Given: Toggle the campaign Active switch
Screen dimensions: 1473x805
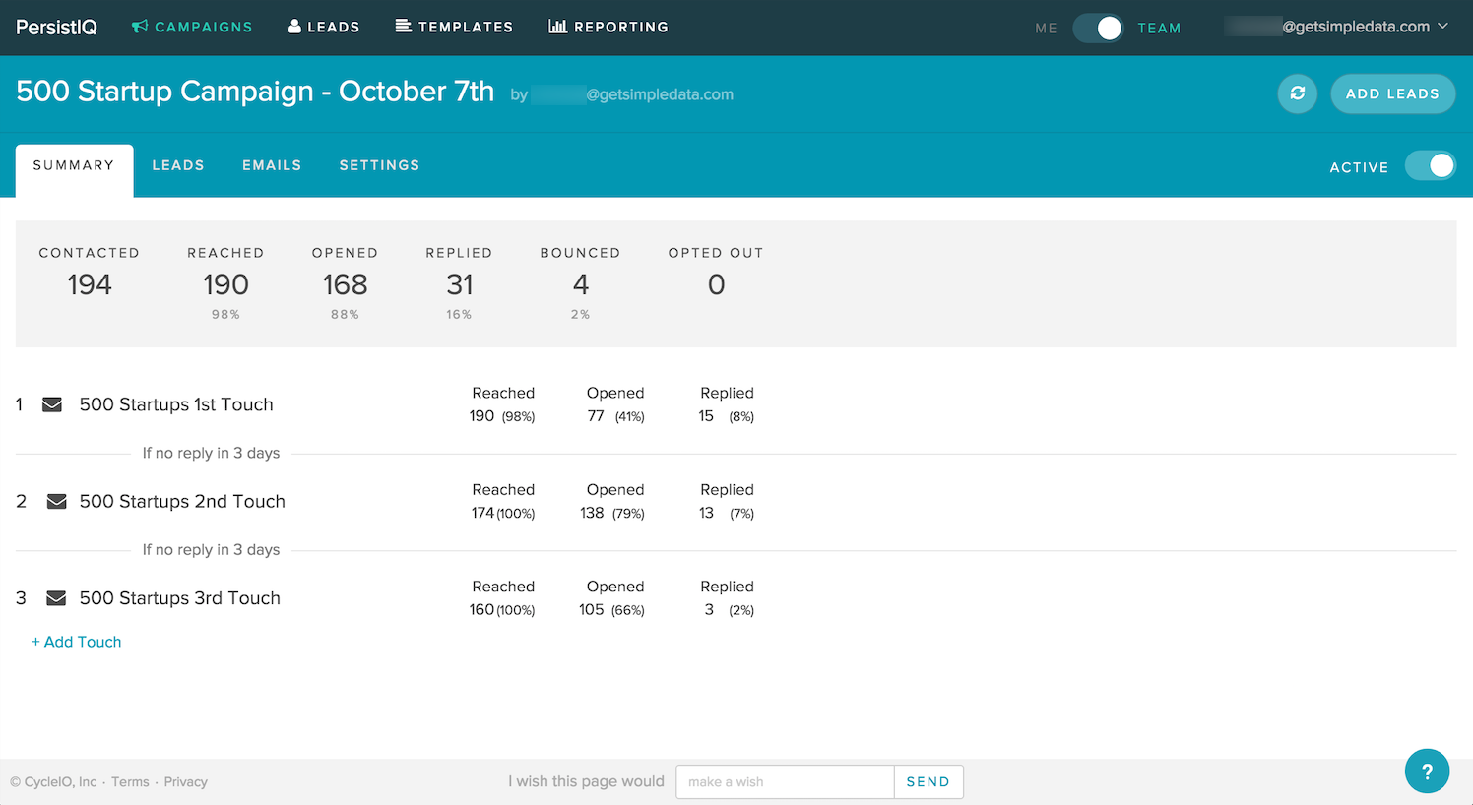Looking at the screenshot, I should [1431, 165].
